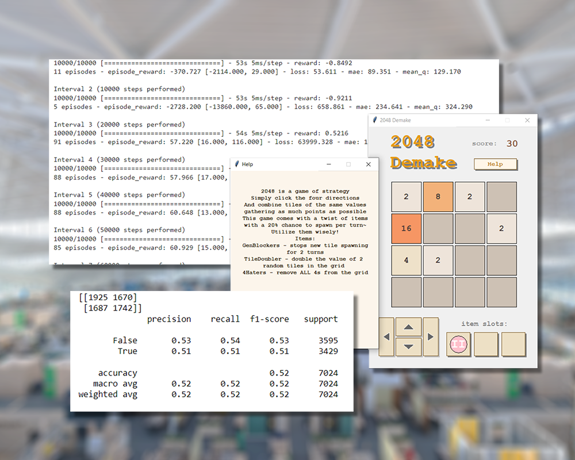This screenshot has width=575, height=460.
Task: Click feather icon in 2048 Demake title bar
Action: click(x=375, y=120)
